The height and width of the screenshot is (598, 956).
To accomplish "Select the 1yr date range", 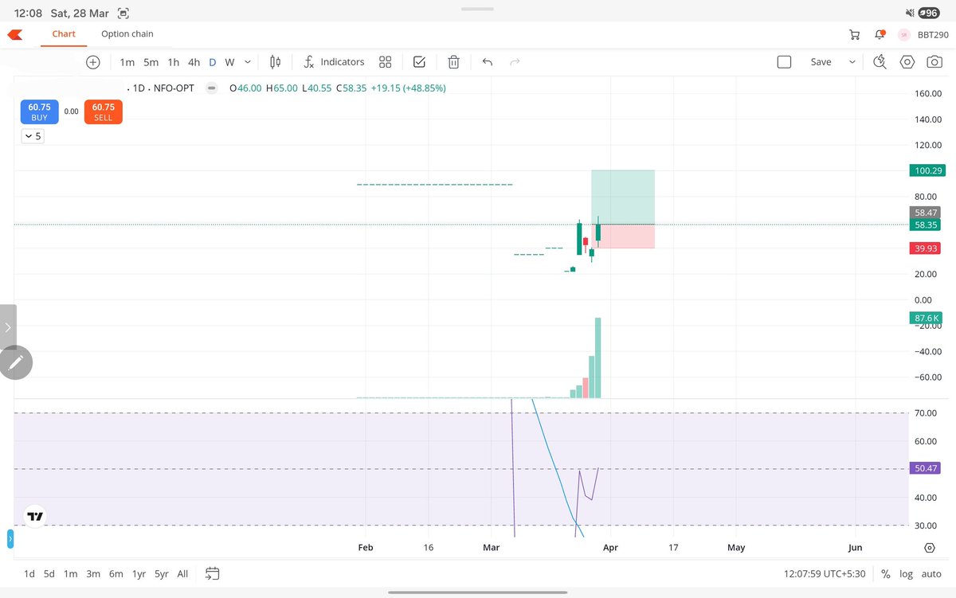I will click(139, 574).
